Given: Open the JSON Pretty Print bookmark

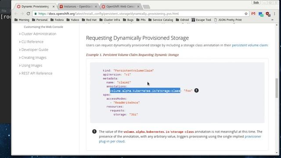Looking at the screenshot, I should [228, 20].
